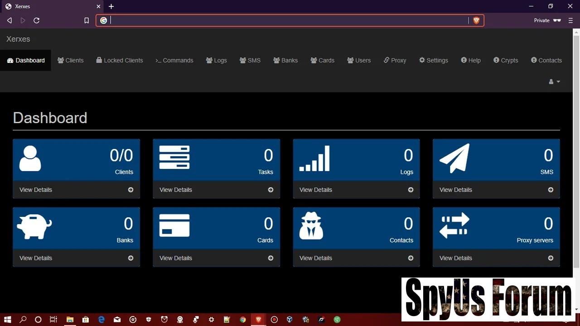
Task: Click the signal bars icon on Logs card
Action: pyautogui.click(x=314, y=158)
